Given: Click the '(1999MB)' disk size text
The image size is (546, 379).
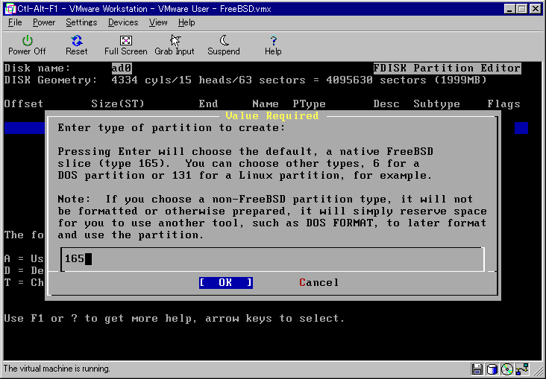Looking at the screenshot, I should [460, 80].
